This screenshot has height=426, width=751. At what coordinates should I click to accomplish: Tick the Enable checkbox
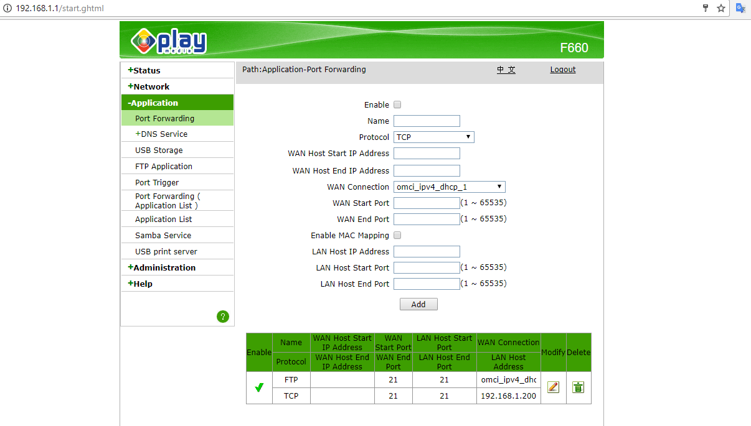point(397,105)
